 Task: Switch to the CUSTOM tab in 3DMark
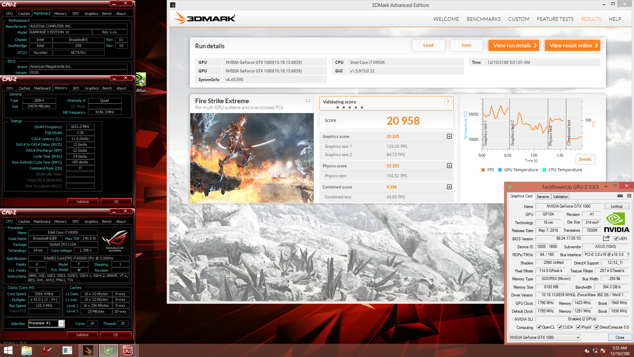point(518,19)
